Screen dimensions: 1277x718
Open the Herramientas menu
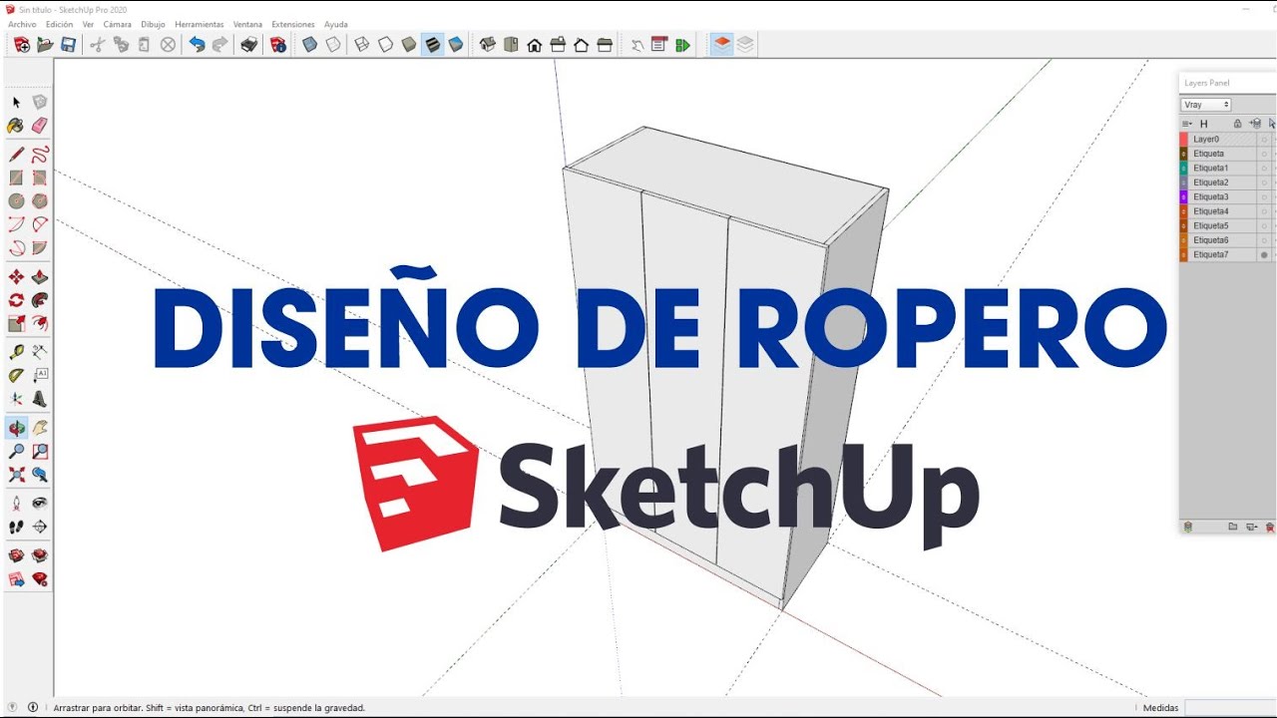pos(200,24)
